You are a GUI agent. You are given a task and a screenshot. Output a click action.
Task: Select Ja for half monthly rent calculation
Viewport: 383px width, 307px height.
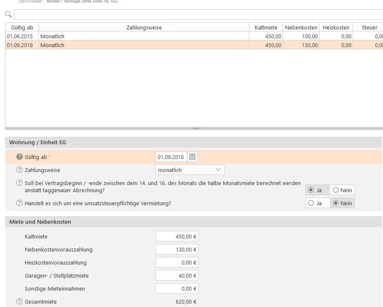click(317, 190)
